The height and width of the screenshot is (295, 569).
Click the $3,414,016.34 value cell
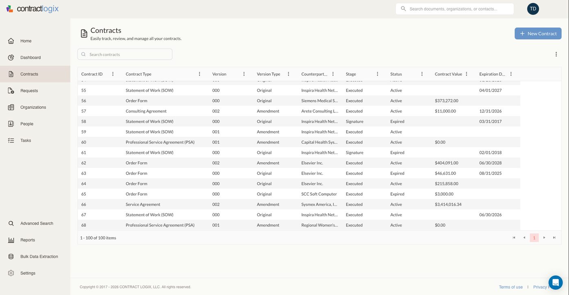click(x=448, y=205)
